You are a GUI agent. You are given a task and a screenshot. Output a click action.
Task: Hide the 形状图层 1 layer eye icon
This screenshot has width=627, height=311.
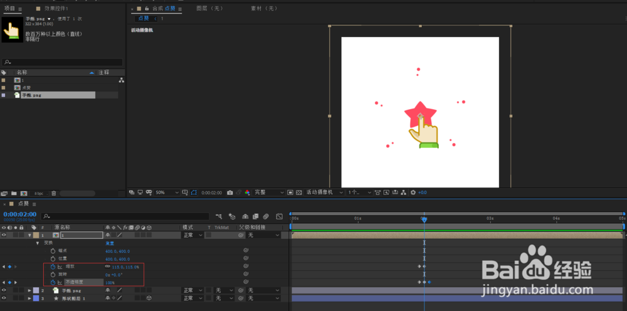[4, 298]
